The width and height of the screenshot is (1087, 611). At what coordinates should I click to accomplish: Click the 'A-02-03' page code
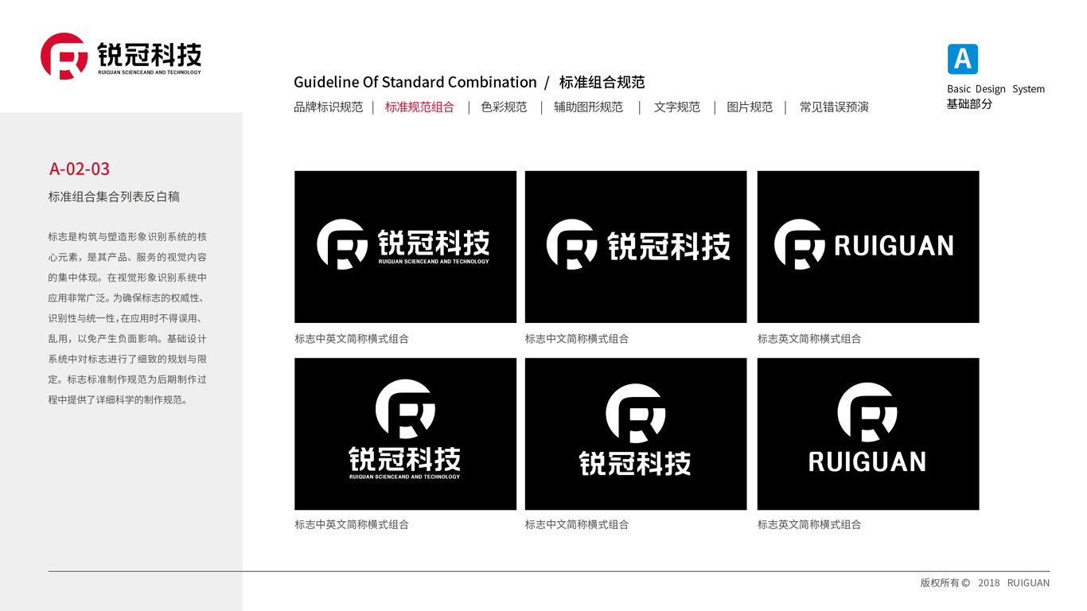pyautogui.click(x=80, y=169)
